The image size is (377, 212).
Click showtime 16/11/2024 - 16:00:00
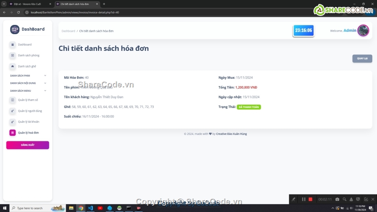[x=98, y=116]
